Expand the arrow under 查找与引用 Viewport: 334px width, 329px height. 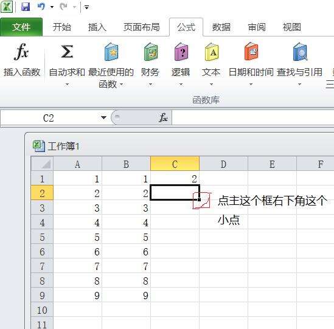click(x=299, y=85)
